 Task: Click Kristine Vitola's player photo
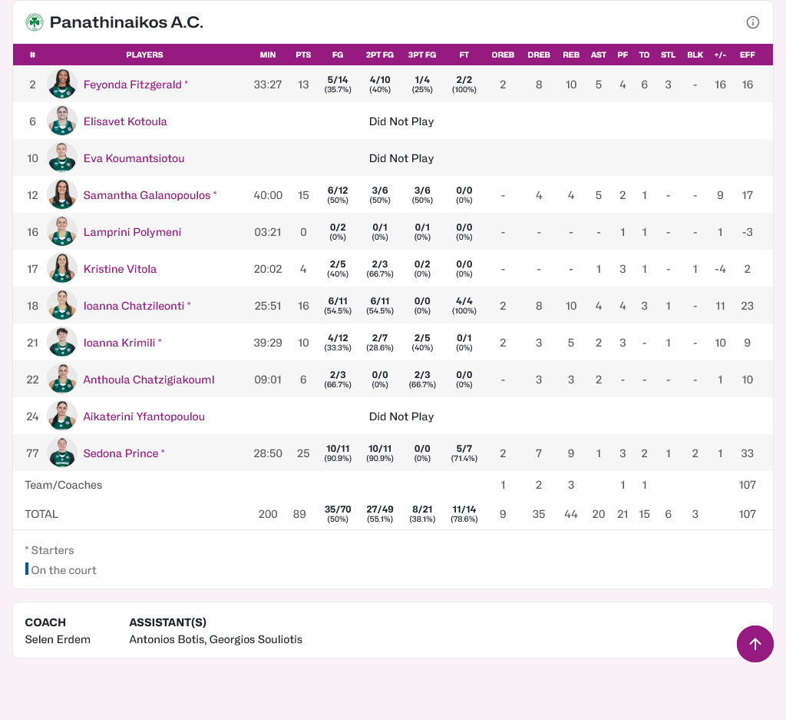[x=62, y=269]
